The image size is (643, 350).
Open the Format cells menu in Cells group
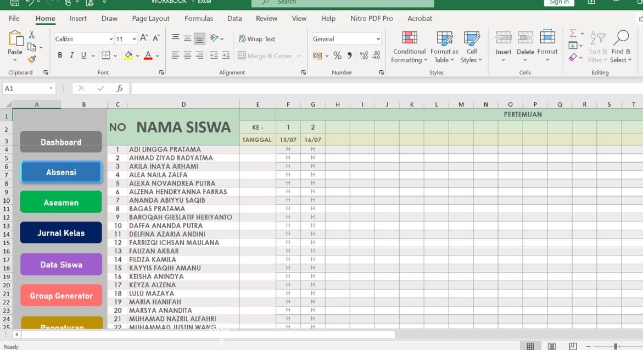coord(547,47)
